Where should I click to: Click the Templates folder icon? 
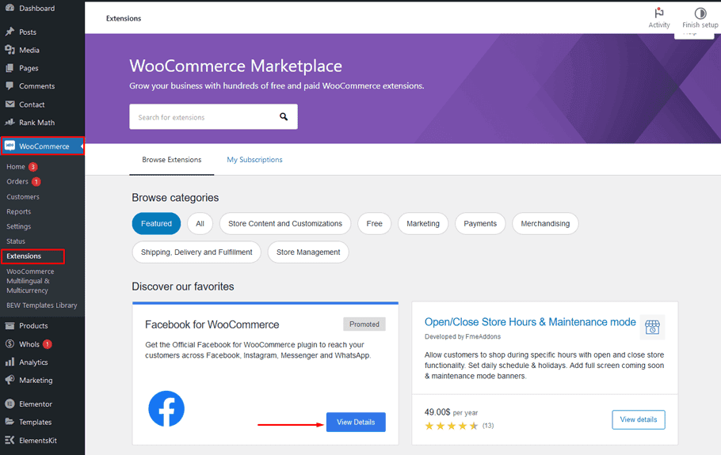click(x=10, y=422)
